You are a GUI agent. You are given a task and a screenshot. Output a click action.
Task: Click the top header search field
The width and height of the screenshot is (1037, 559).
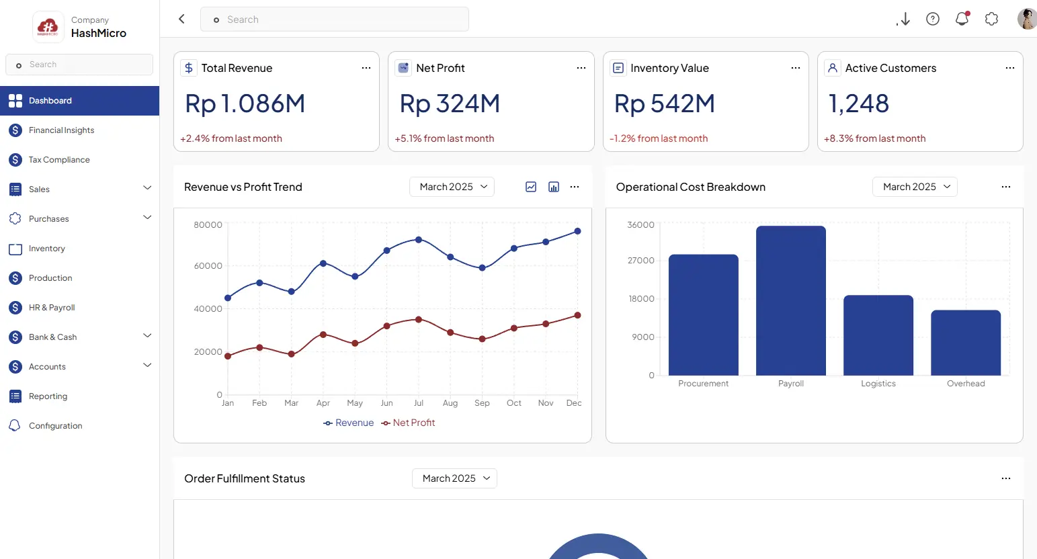coord(334,19)
